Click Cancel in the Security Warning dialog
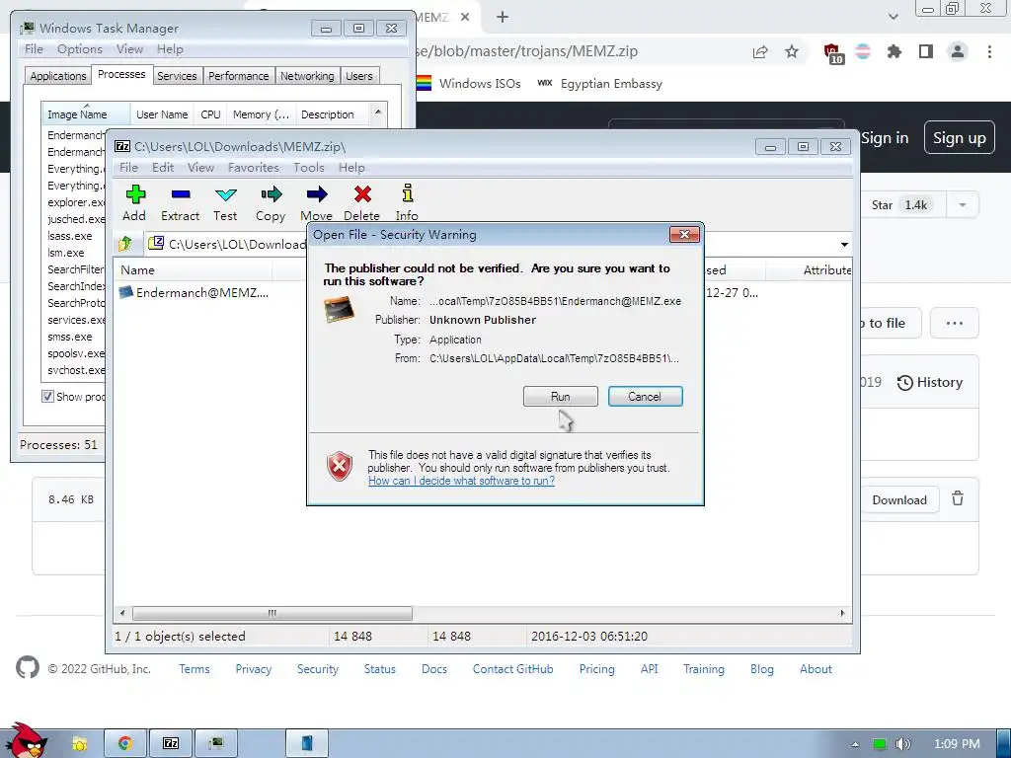This screenshot has width=1011, height=758. tap(645, 397)
